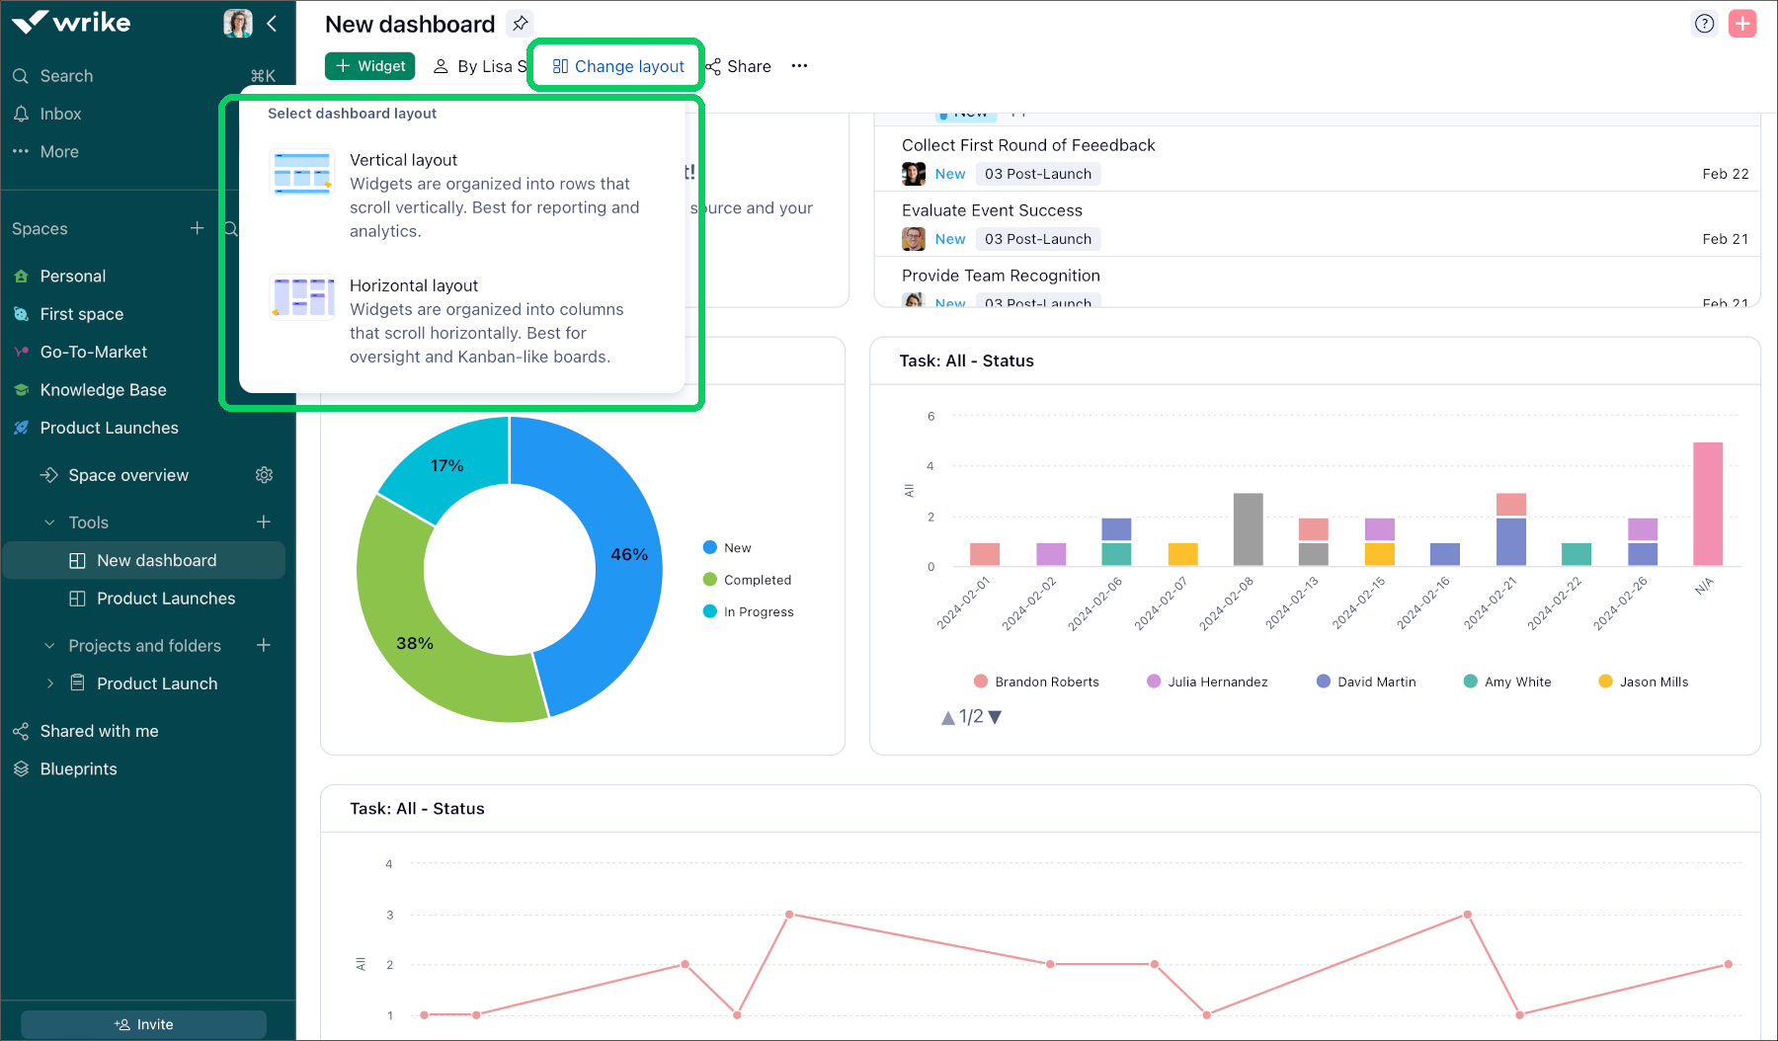Expand the Product Launch folder
Viewport: 1778px width, 1041px height.
pos(49,682)
